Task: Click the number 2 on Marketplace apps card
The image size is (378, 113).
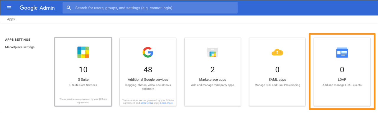Action: pos(213,69)
